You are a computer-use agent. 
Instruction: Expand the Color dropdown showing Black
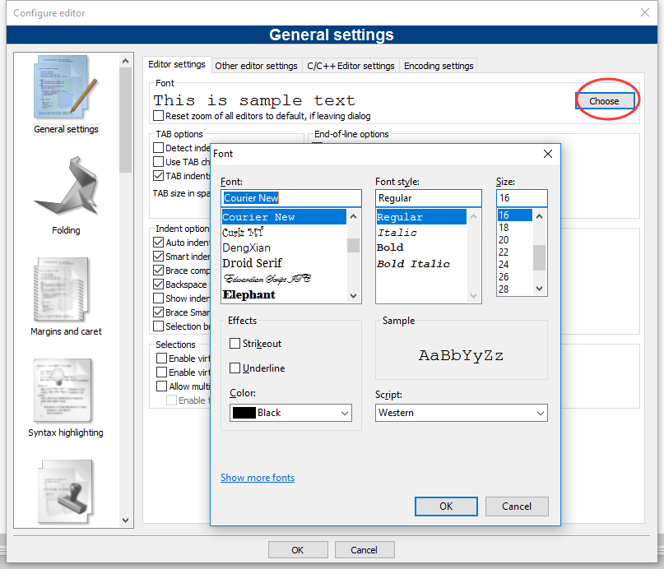[290, 413]
